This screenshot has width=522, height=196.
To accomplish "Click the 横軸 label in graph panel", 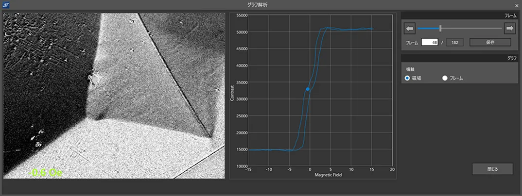I will 410,69.
